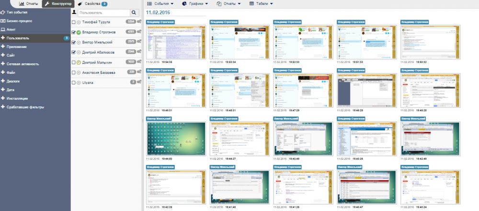Expand the Сетевая активность filter section
The width and height of the screenshot is (479, 211).
coord(35,64)
